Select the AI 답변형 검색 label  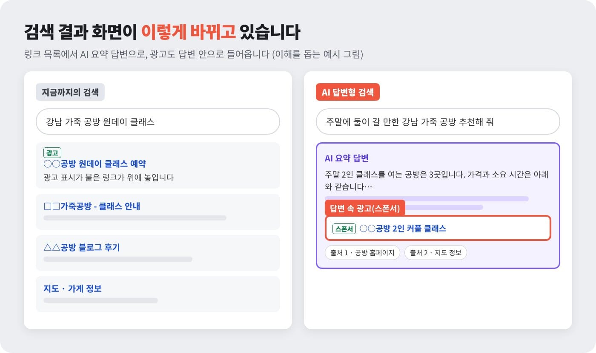pos(347,92)
